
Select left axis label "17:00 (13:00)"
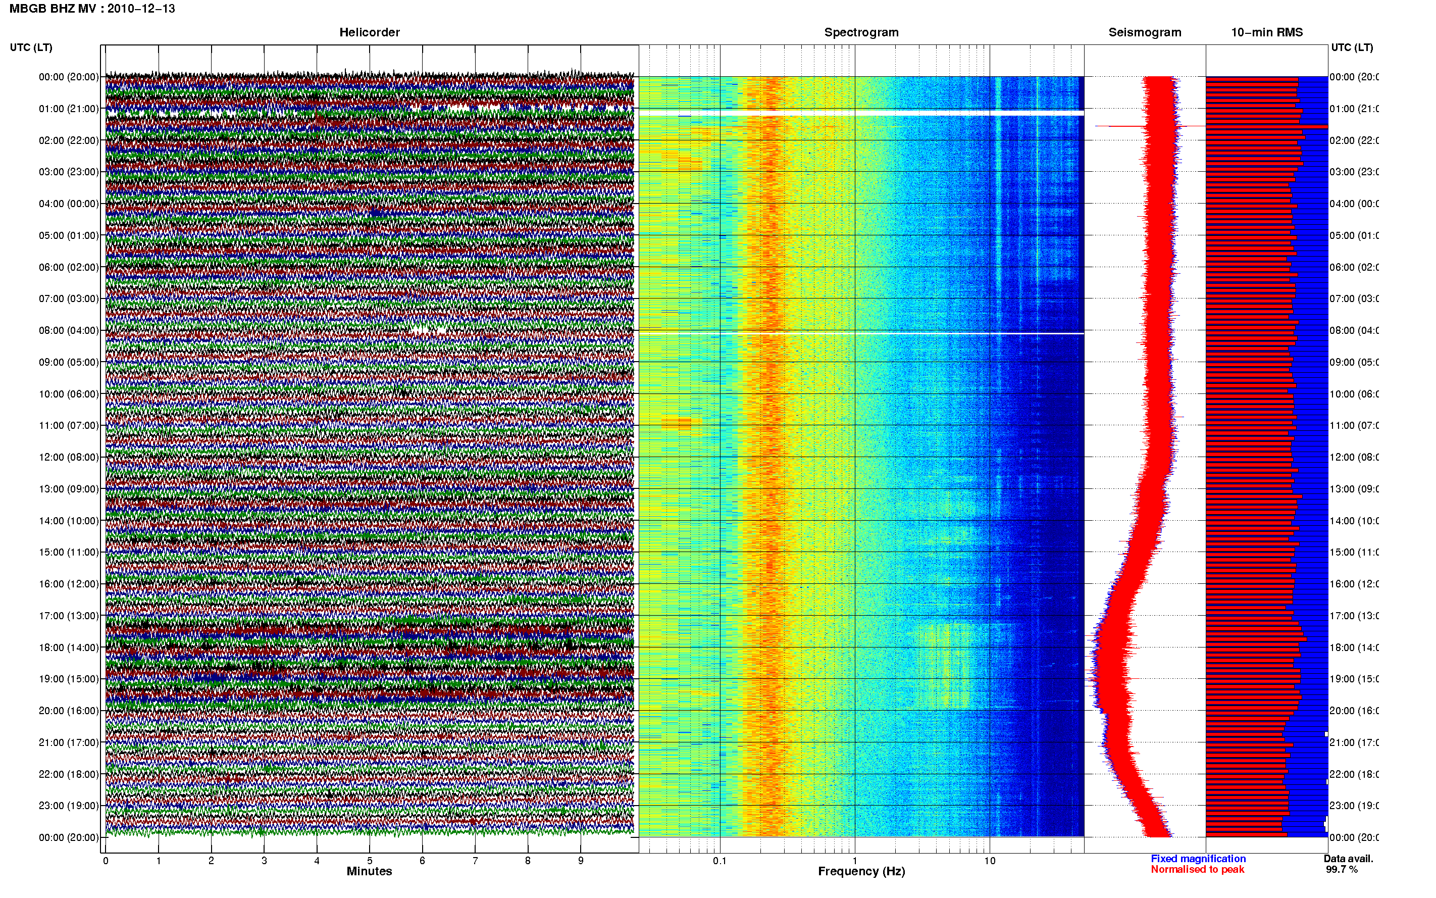(x=69, y=615)
